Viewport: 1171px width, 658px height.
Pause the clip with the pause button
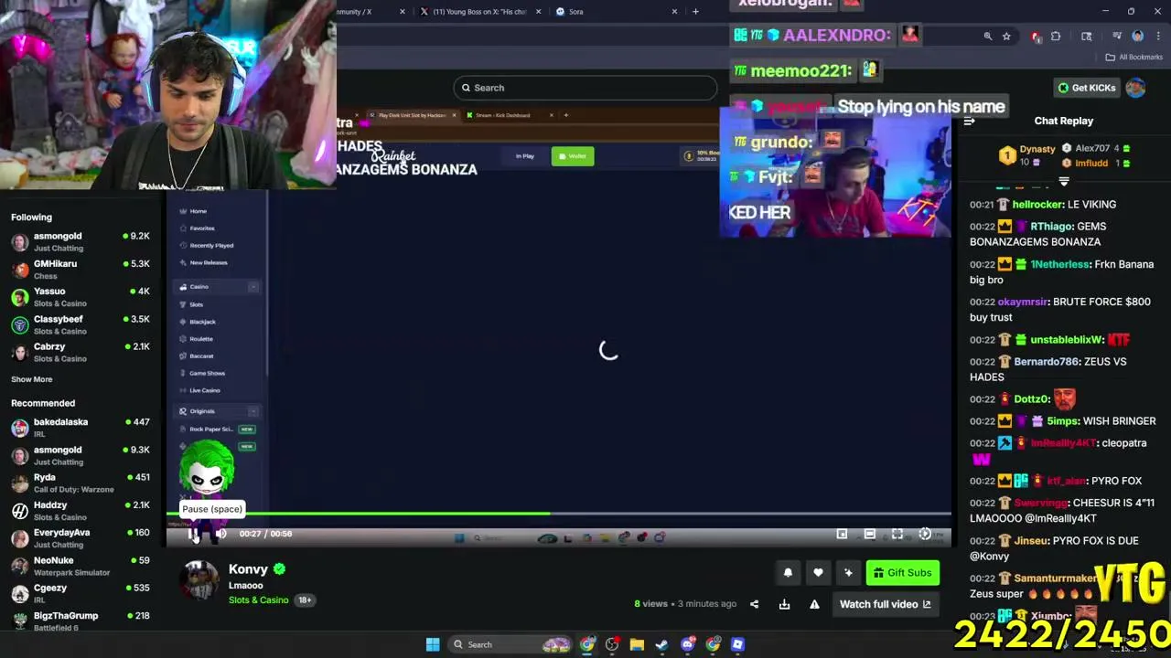pyautogui.click(x=193, y=534)
